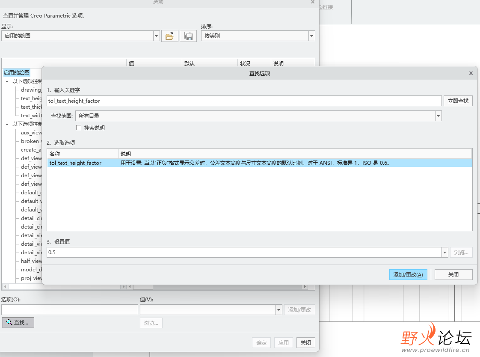Click the 默认 column header
This screenshot has width=480, height=357.
click(x=210, y=63)
